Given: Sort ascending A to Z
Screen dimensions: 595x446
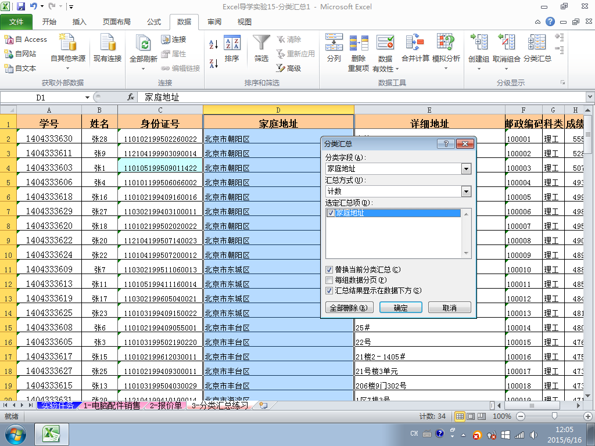Looking at the screenshot, I should pos(214,44).
